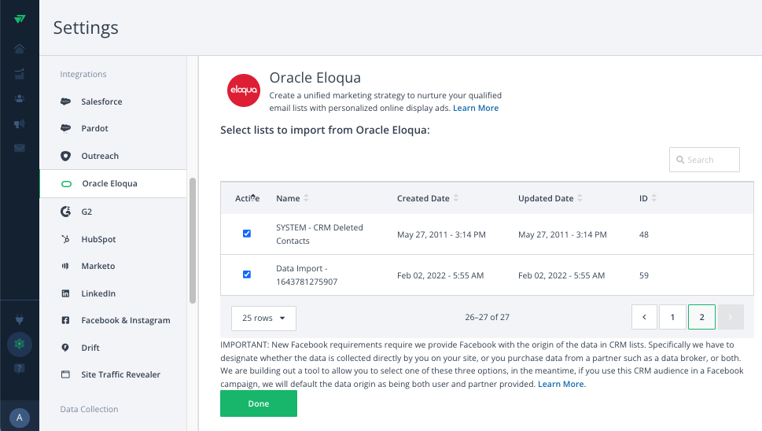Select HubSpot integration from sidebar
This screenshot has height=431, width=762.
[98, 239]
